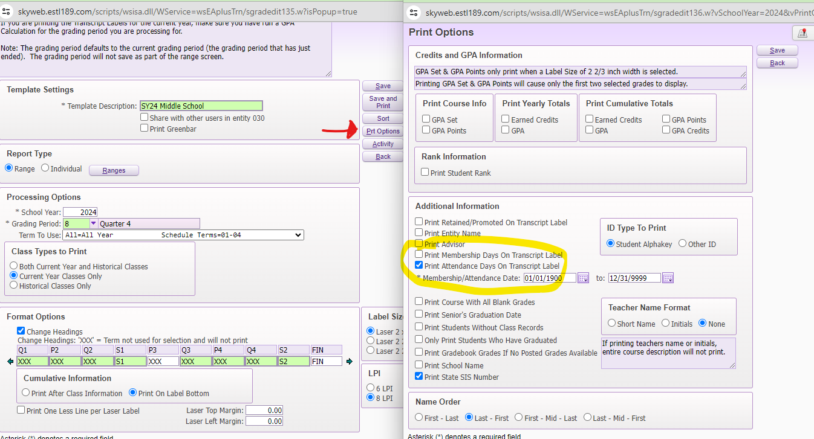The width and height of the screenshot is (814, 439).
Task: Enable Print Membership Days On Transcript Label
Action: pyautogui.click(x=419, y=255)
